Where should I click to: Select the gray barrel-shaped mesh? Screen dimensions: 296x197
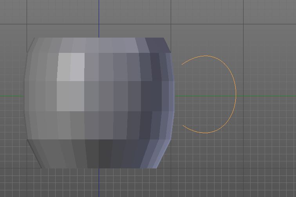tap(99, 103)
